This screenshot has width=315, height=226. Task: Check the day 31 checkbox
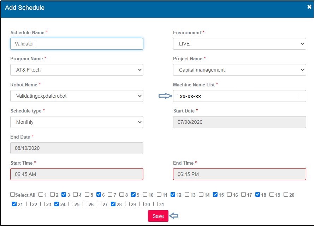155,204
